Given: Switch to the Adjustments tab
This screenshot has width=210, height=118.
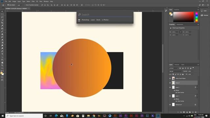Looking at the screenshot, I should point(180,25).
